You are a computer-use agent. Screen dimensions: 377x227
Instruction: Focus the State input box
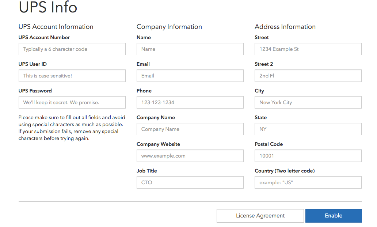[308, 129]
